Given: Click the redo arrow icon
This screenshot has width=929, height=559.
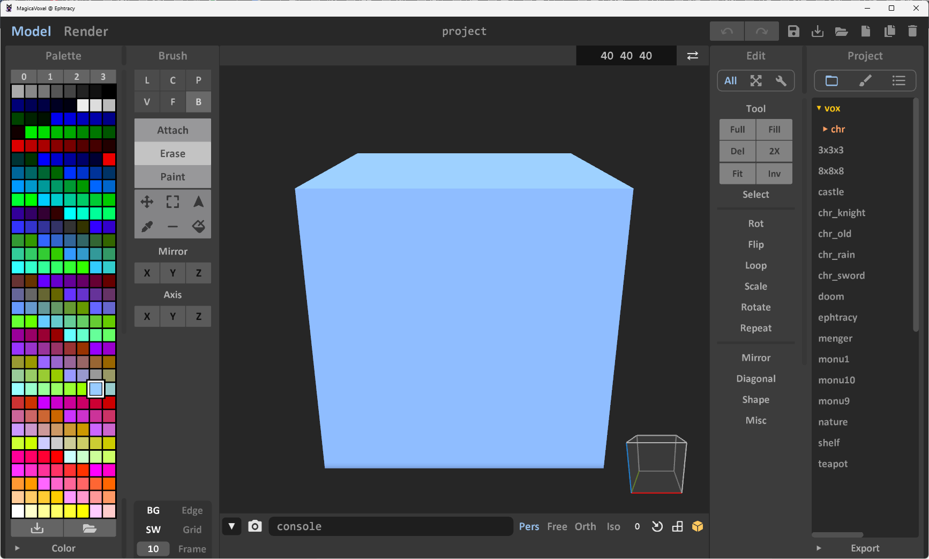Looking at the screenshot, I should tap(761, 32).
